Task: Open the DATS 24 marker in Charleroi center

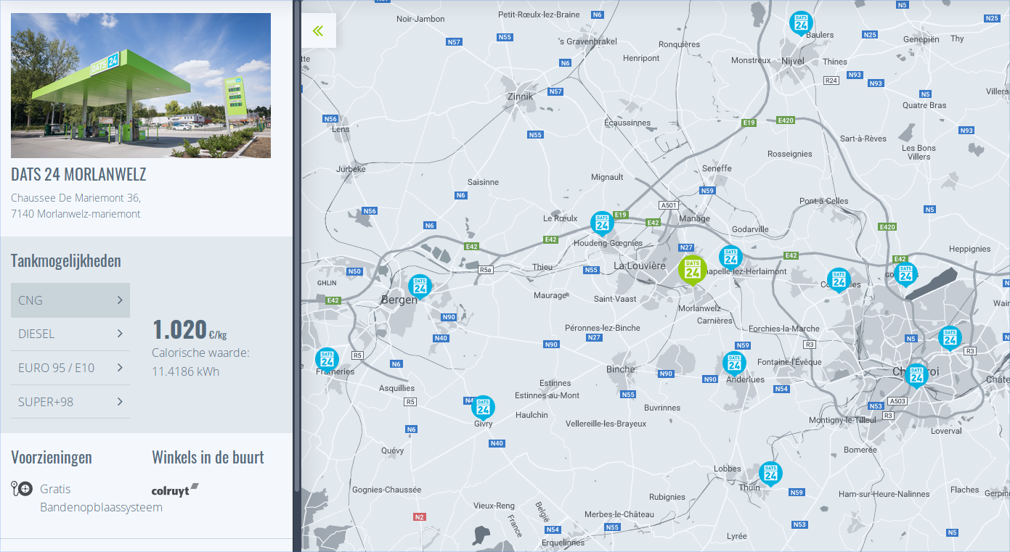Action: click(x=916, y=376)
